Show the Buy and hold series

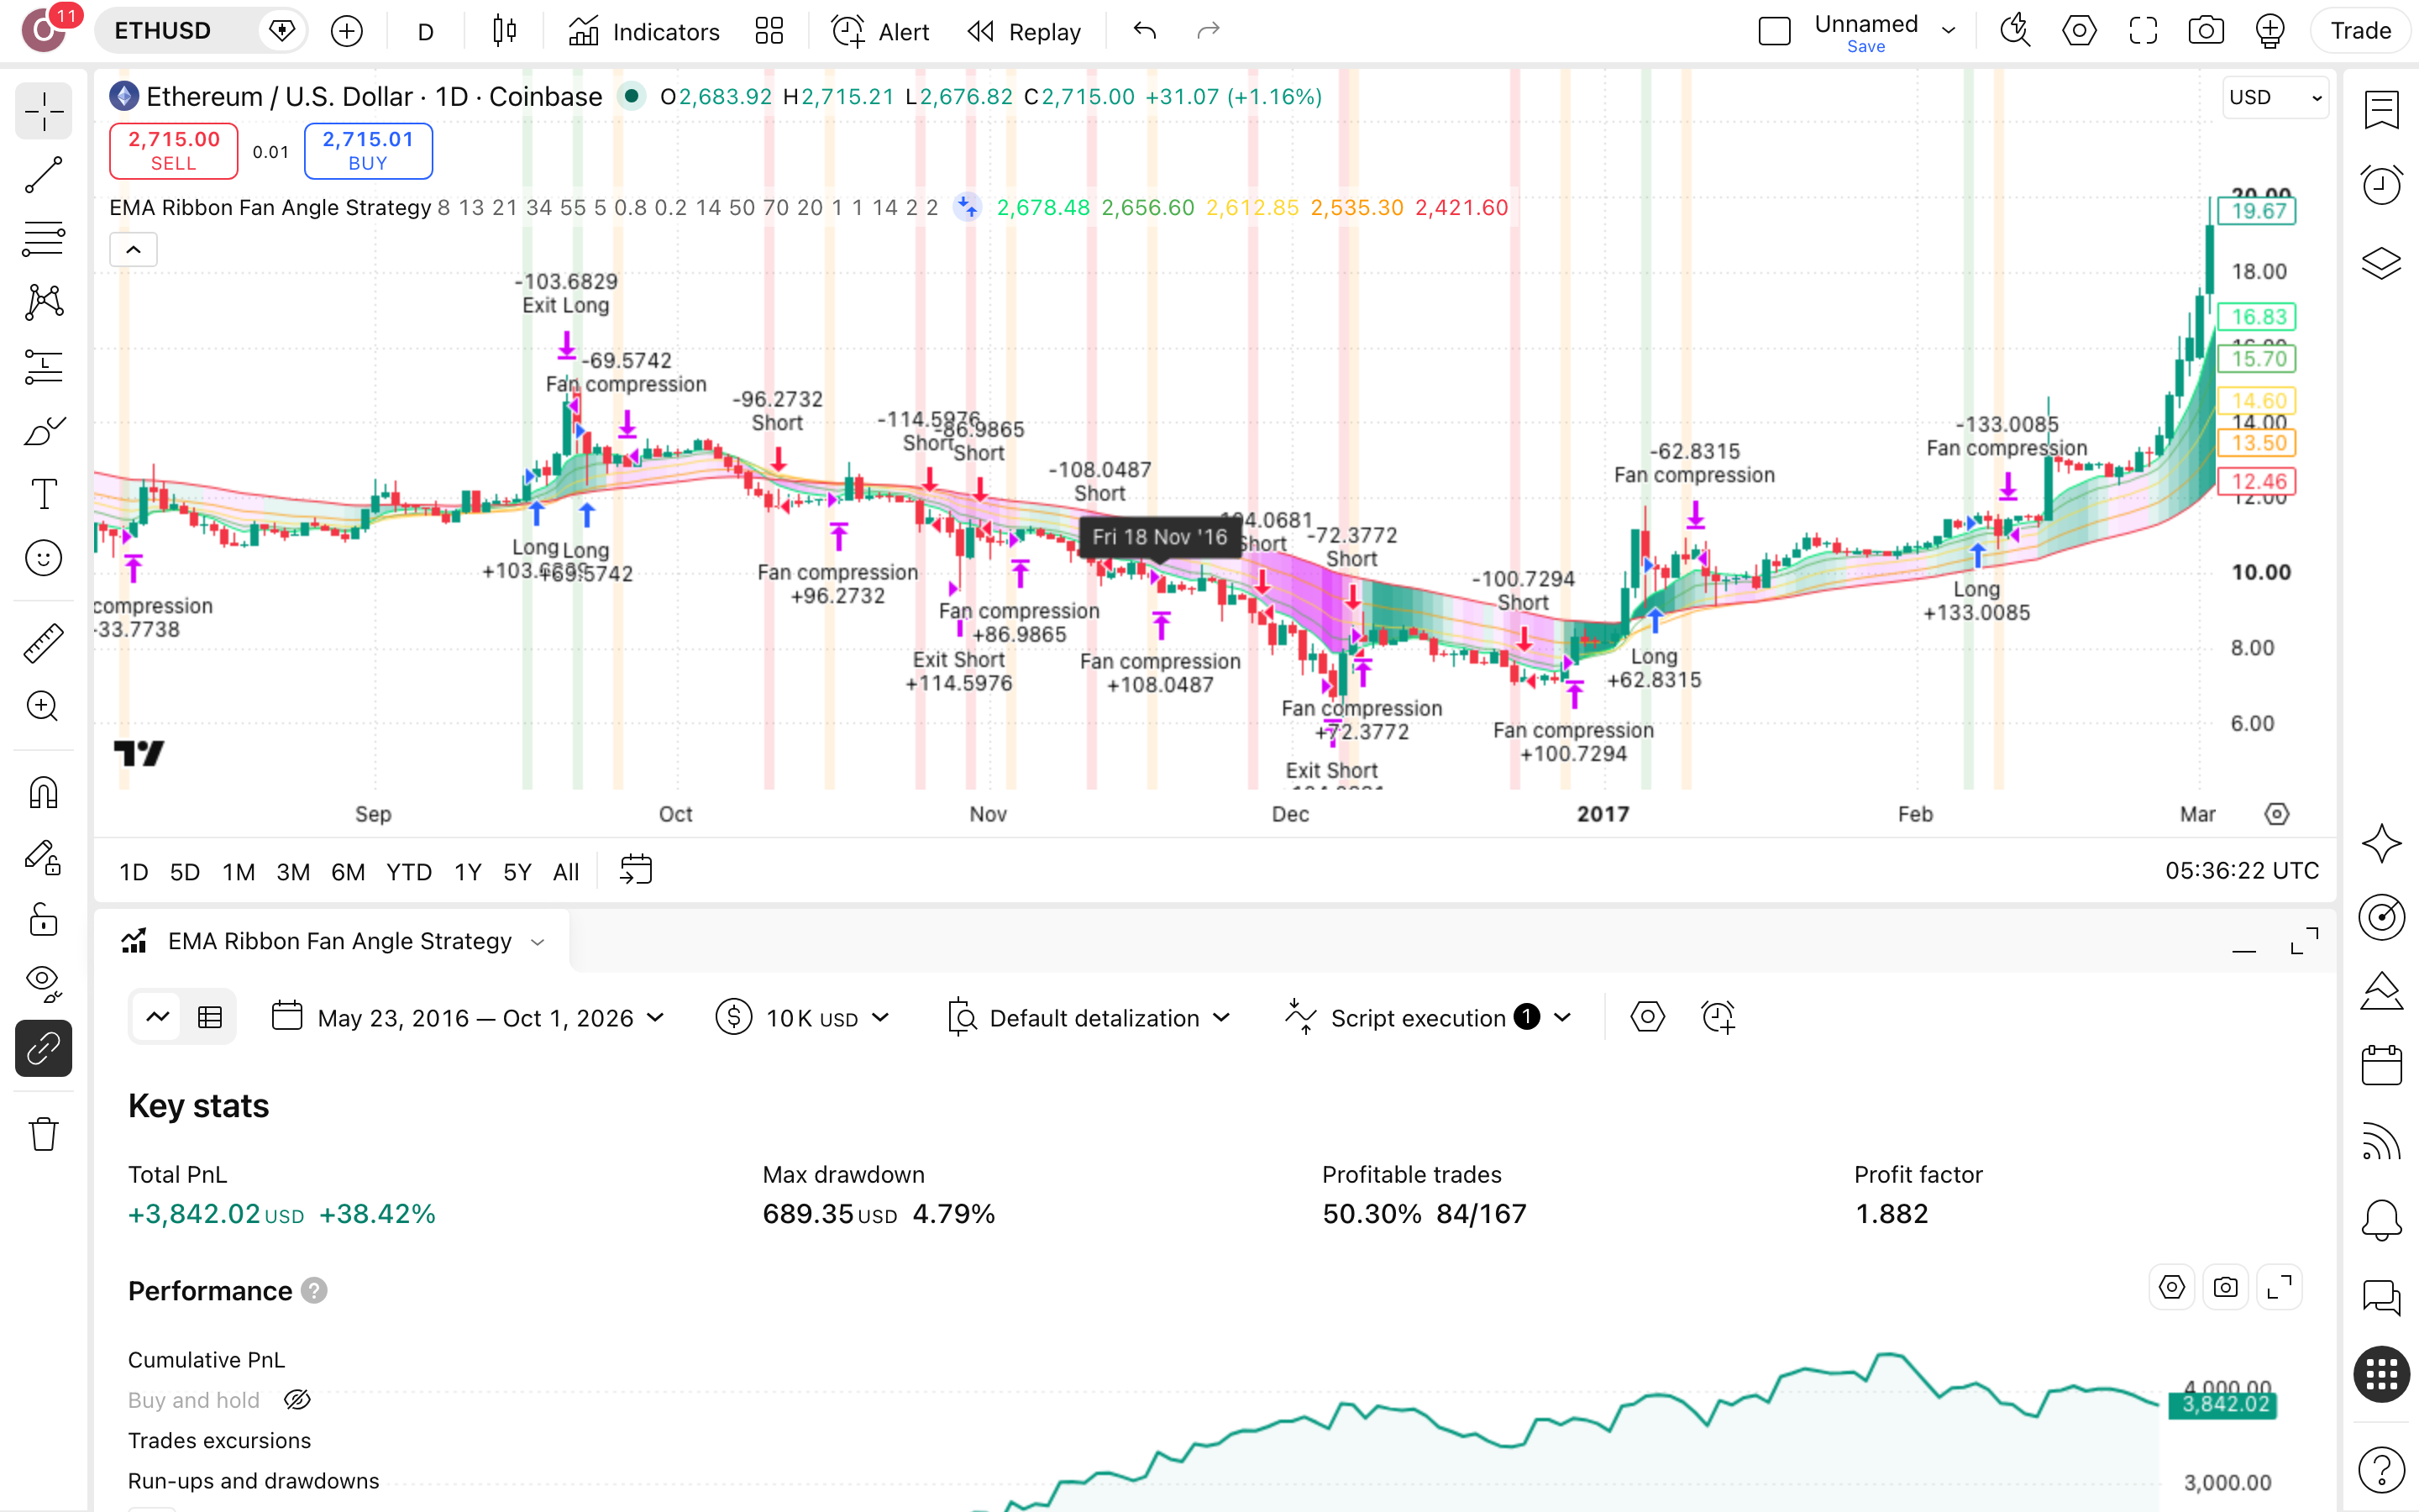(x=296, y=1400)
